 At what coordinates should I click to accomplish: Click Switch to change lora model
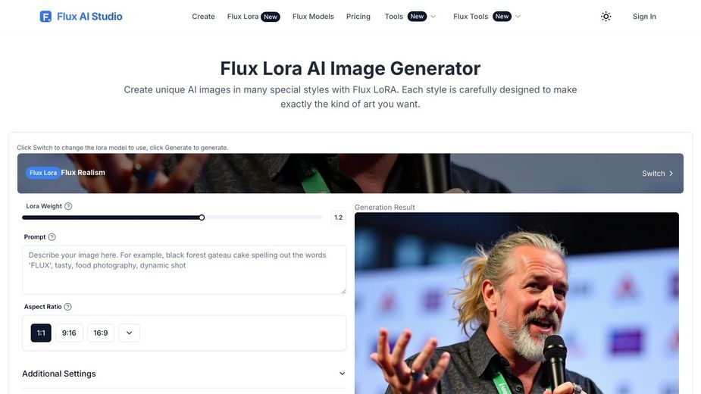tap(657, 174)
